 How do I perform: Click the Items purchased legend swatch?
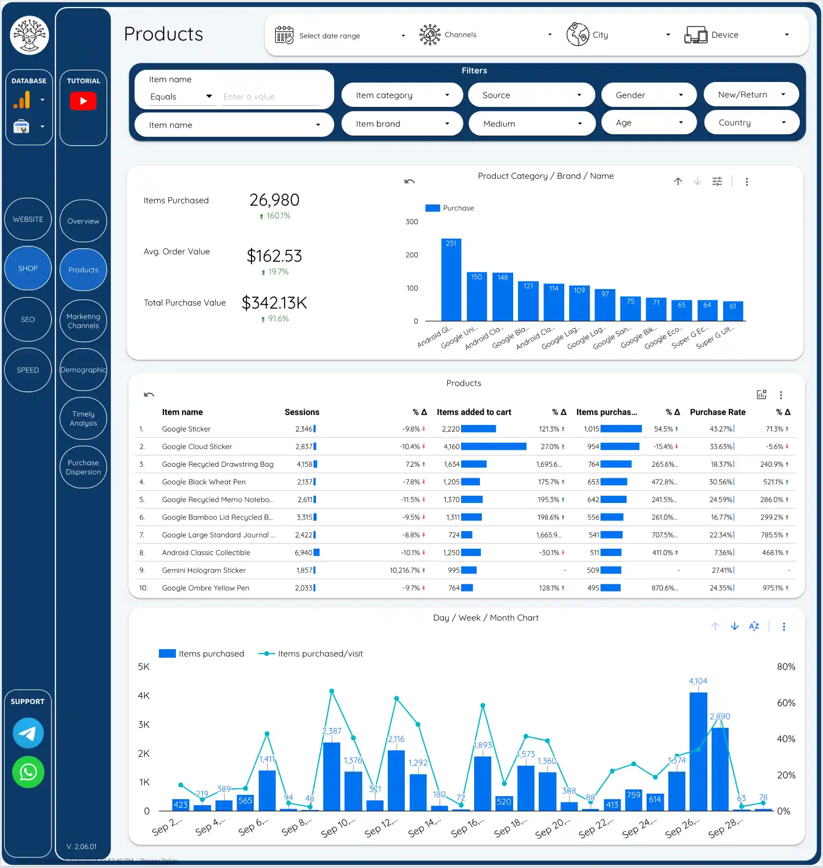[167, 653]
